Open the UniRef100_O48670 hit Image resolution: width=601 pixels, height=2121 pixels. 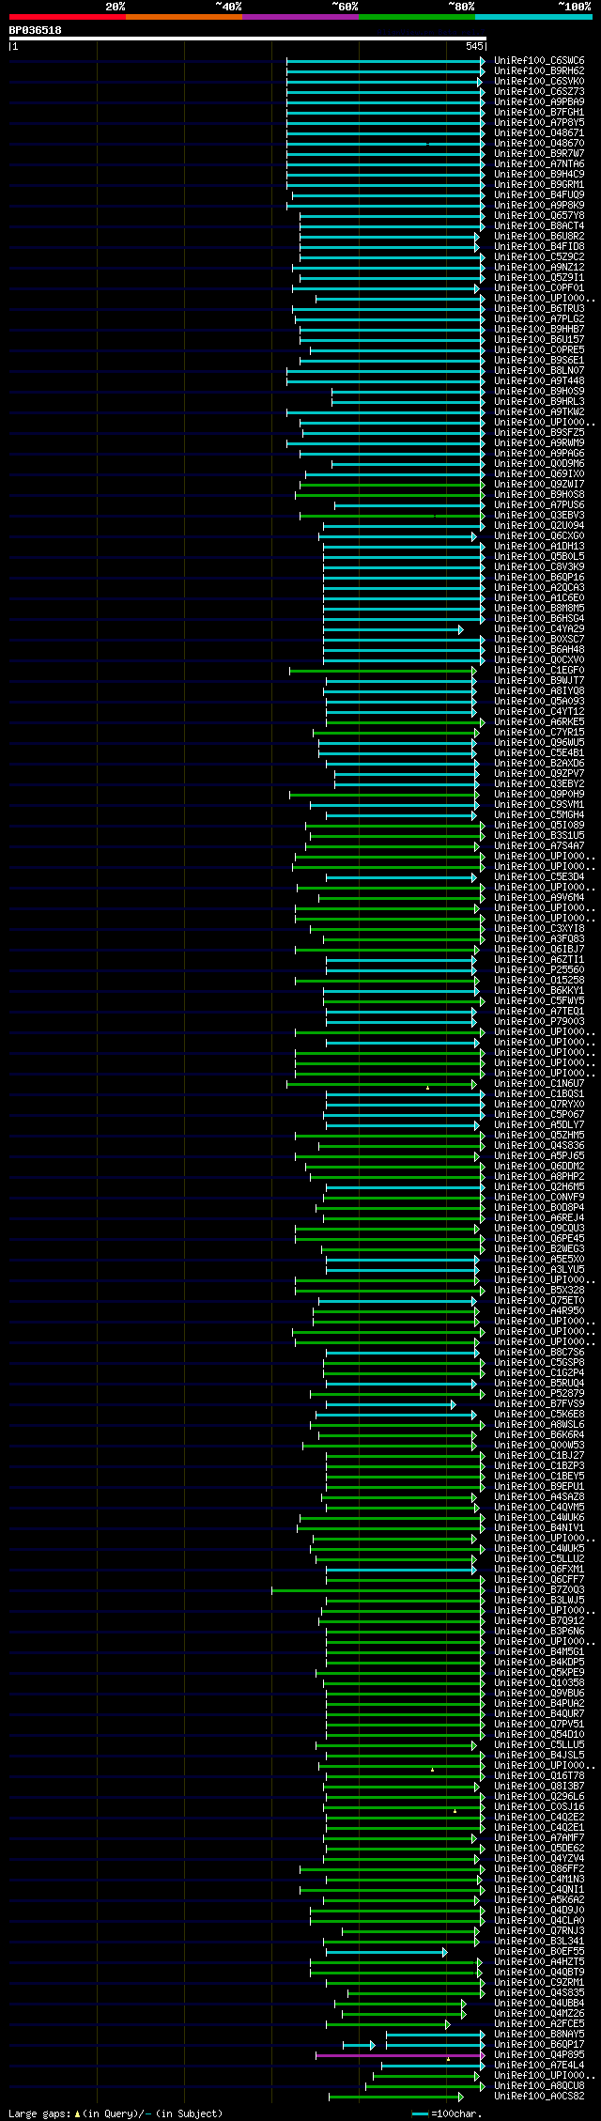[539, 144]
